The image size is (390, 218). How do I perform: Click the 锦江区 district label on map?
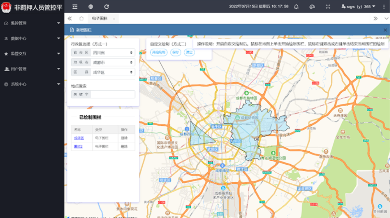242,169
